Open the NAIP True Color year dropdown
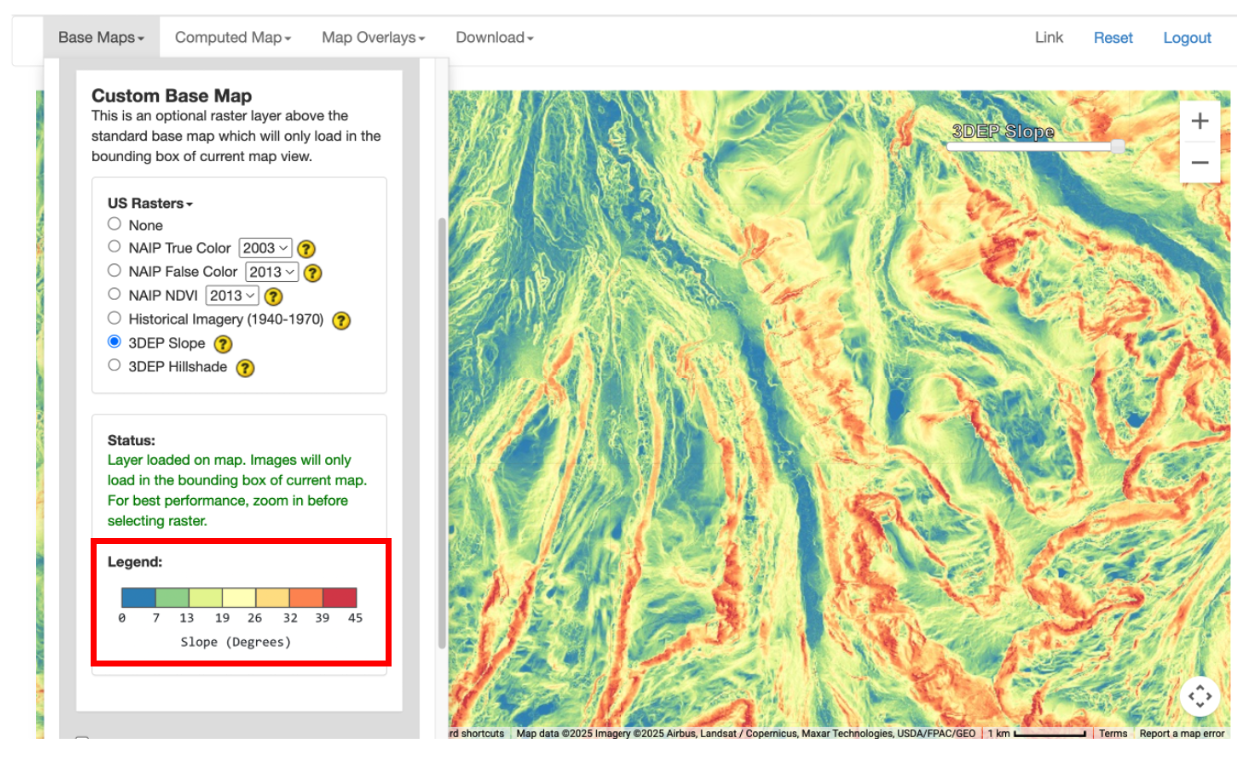The height and width of the screenshot is (757, 1243). click(x=265, y=248)
